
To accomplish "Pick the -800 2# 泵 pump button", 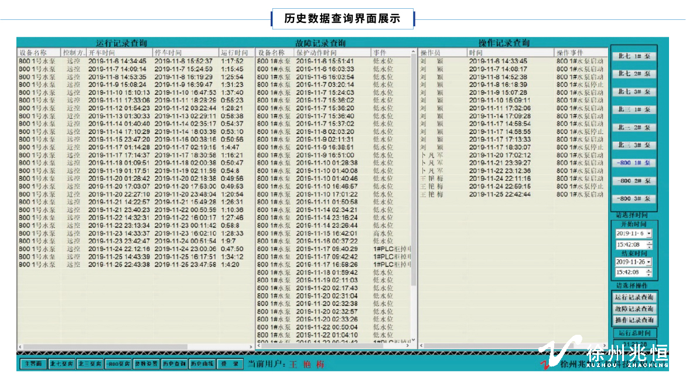I will point(634,181).
